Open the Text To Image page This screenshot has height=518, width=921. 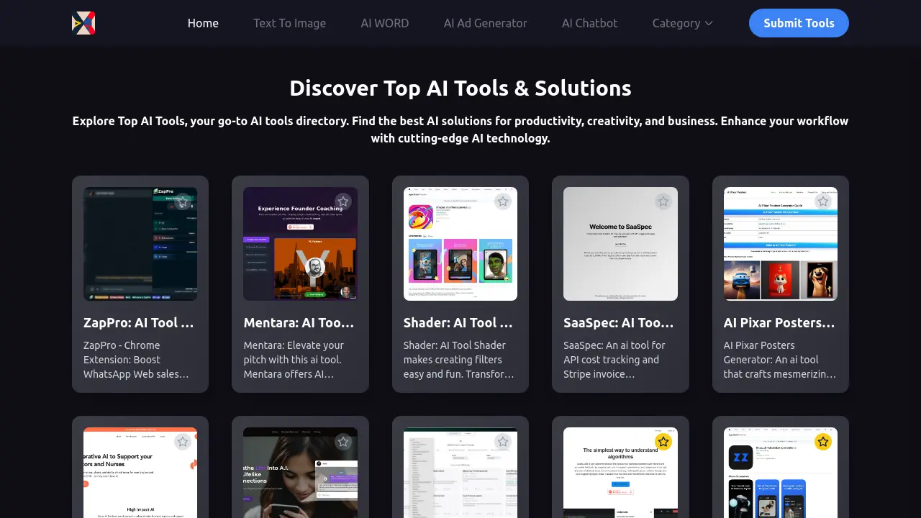[x=289, y=23]
